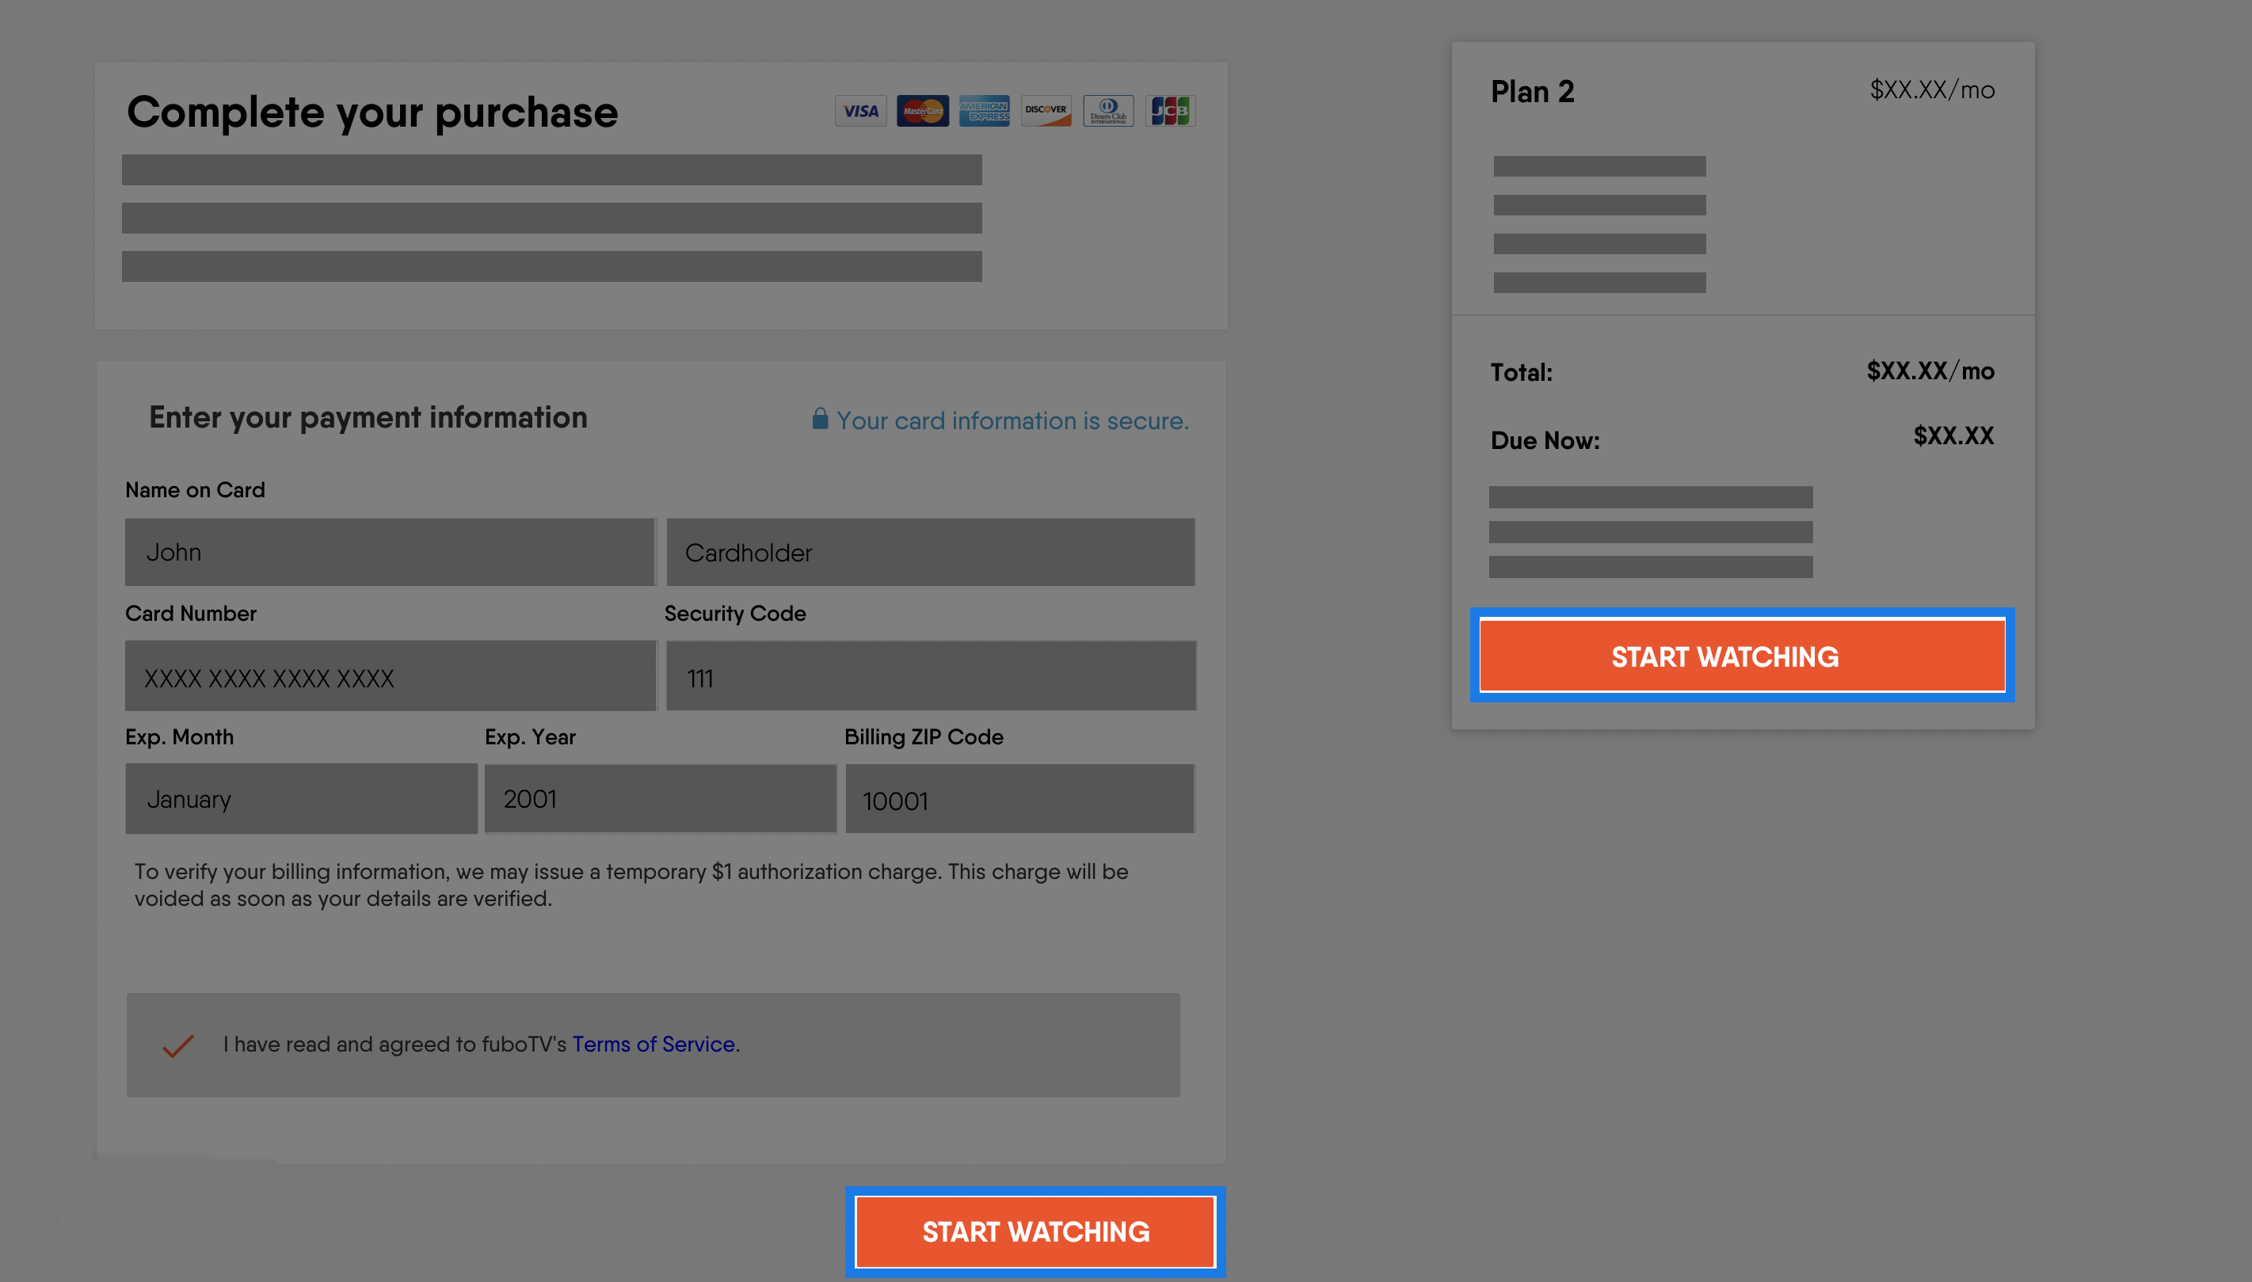
Task: Click the first name field containing John
Action: click(391, 552)
